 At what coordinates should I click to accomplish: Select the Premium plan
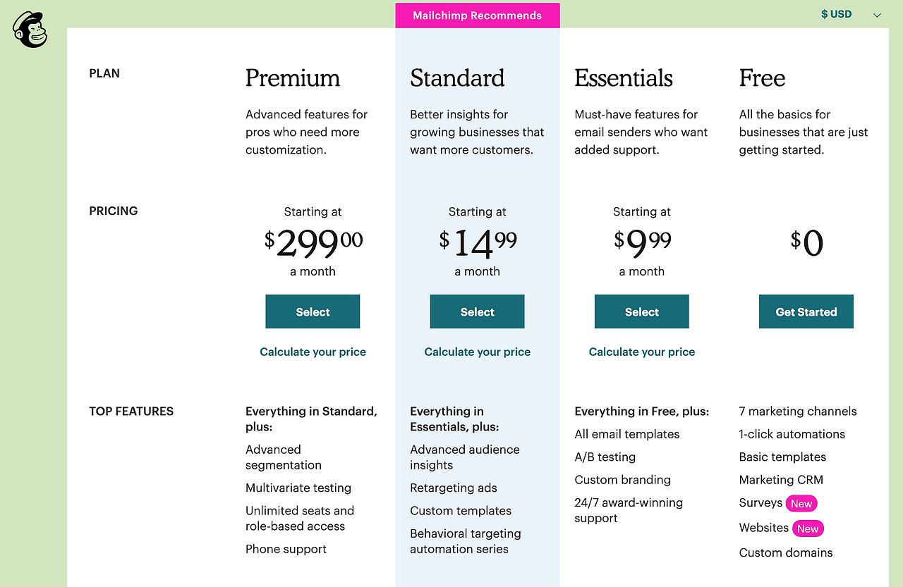(x=313, y=311)
